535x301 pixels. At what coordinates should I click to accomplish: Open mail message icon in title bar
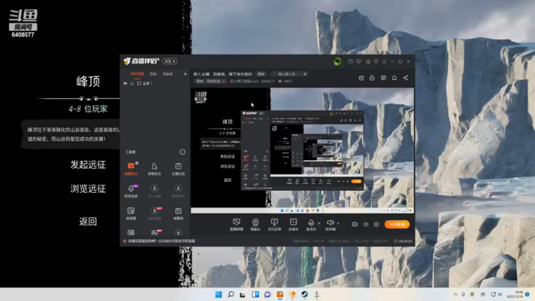350,62
